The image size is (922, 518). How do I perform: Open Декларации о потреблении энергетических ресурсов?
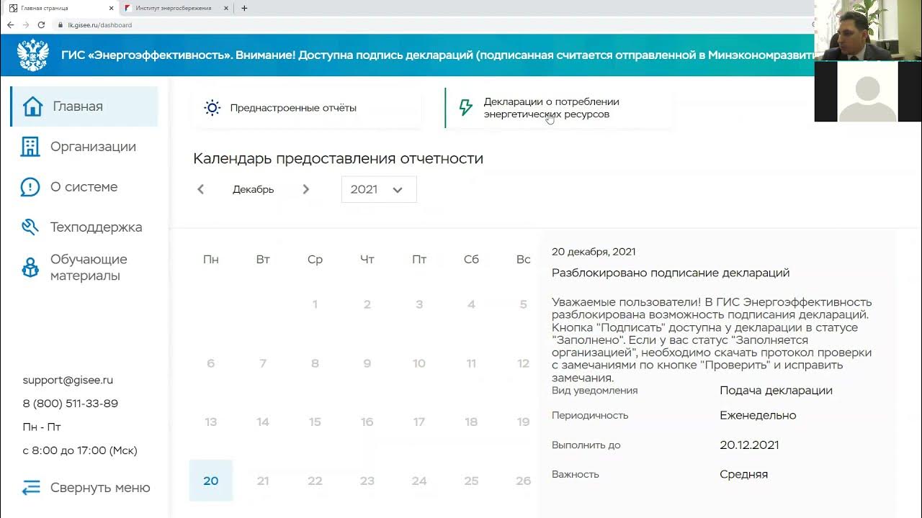[x=558, y=108]
